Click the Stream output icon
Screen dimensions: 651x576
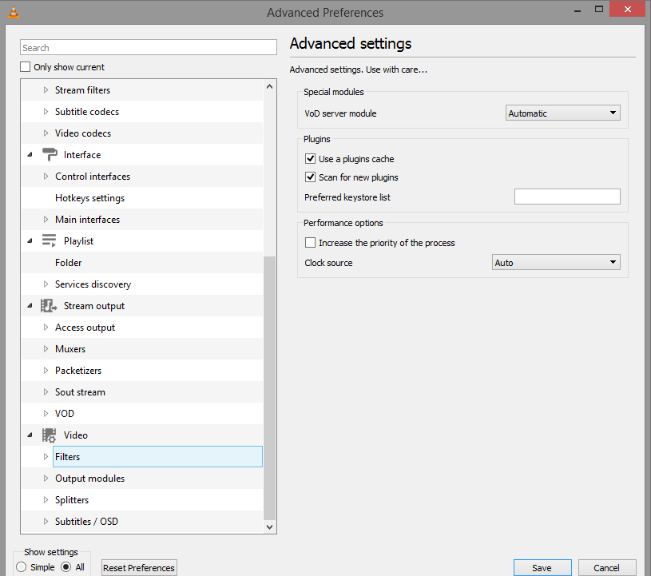50,306
